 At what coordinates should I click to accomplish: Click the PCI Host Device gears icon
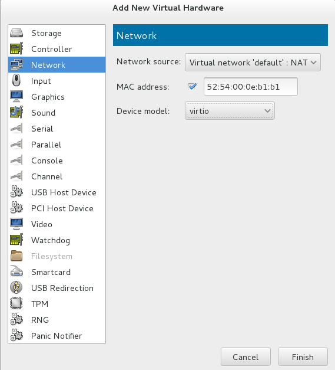[16, 208]
